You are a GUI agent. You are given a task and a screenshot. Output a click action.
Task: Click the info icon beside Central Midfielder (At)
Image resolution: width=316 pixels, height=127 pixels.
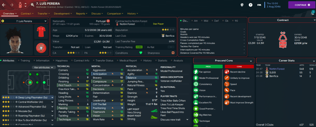coord(16,102)
